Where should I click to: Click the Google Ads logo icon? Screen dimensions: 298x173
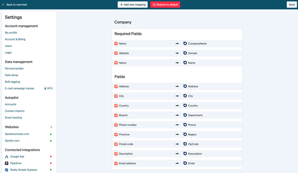click(7, 157)
